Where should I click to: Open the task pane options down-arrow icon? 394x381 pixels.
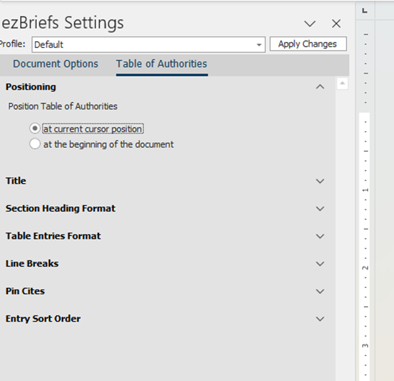(310, 24)
